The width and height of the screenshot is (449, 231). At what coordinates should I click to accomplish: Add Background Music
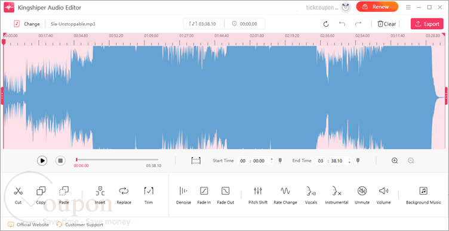tap(423, 195)
